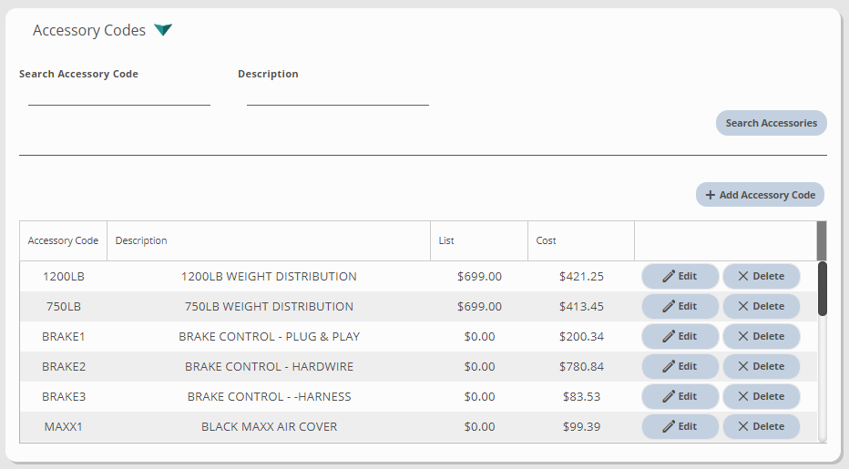Viewport: 849px width, 469px height.
Task: Delete the BRAKE1 accessory
Action: point(762,336)
